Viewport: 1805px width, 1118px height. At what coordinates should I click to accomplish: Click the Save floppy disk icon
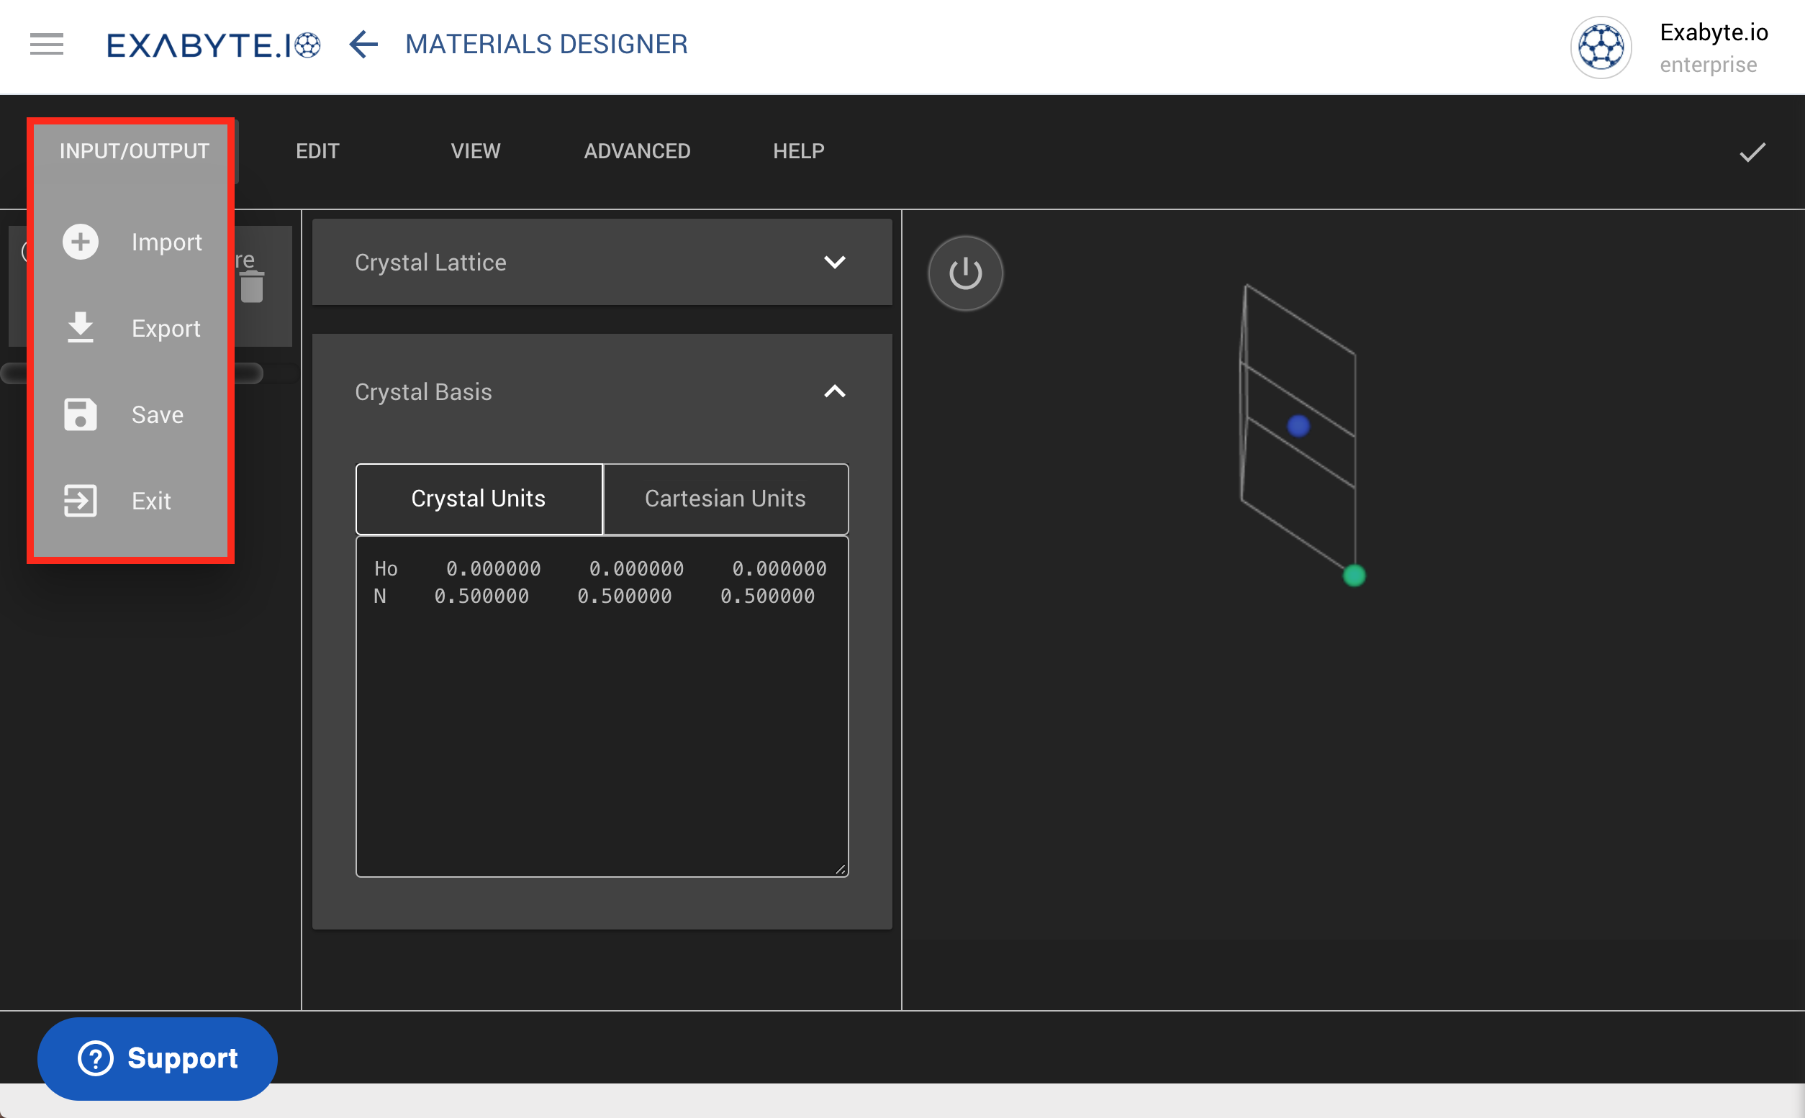click(79, 415)
